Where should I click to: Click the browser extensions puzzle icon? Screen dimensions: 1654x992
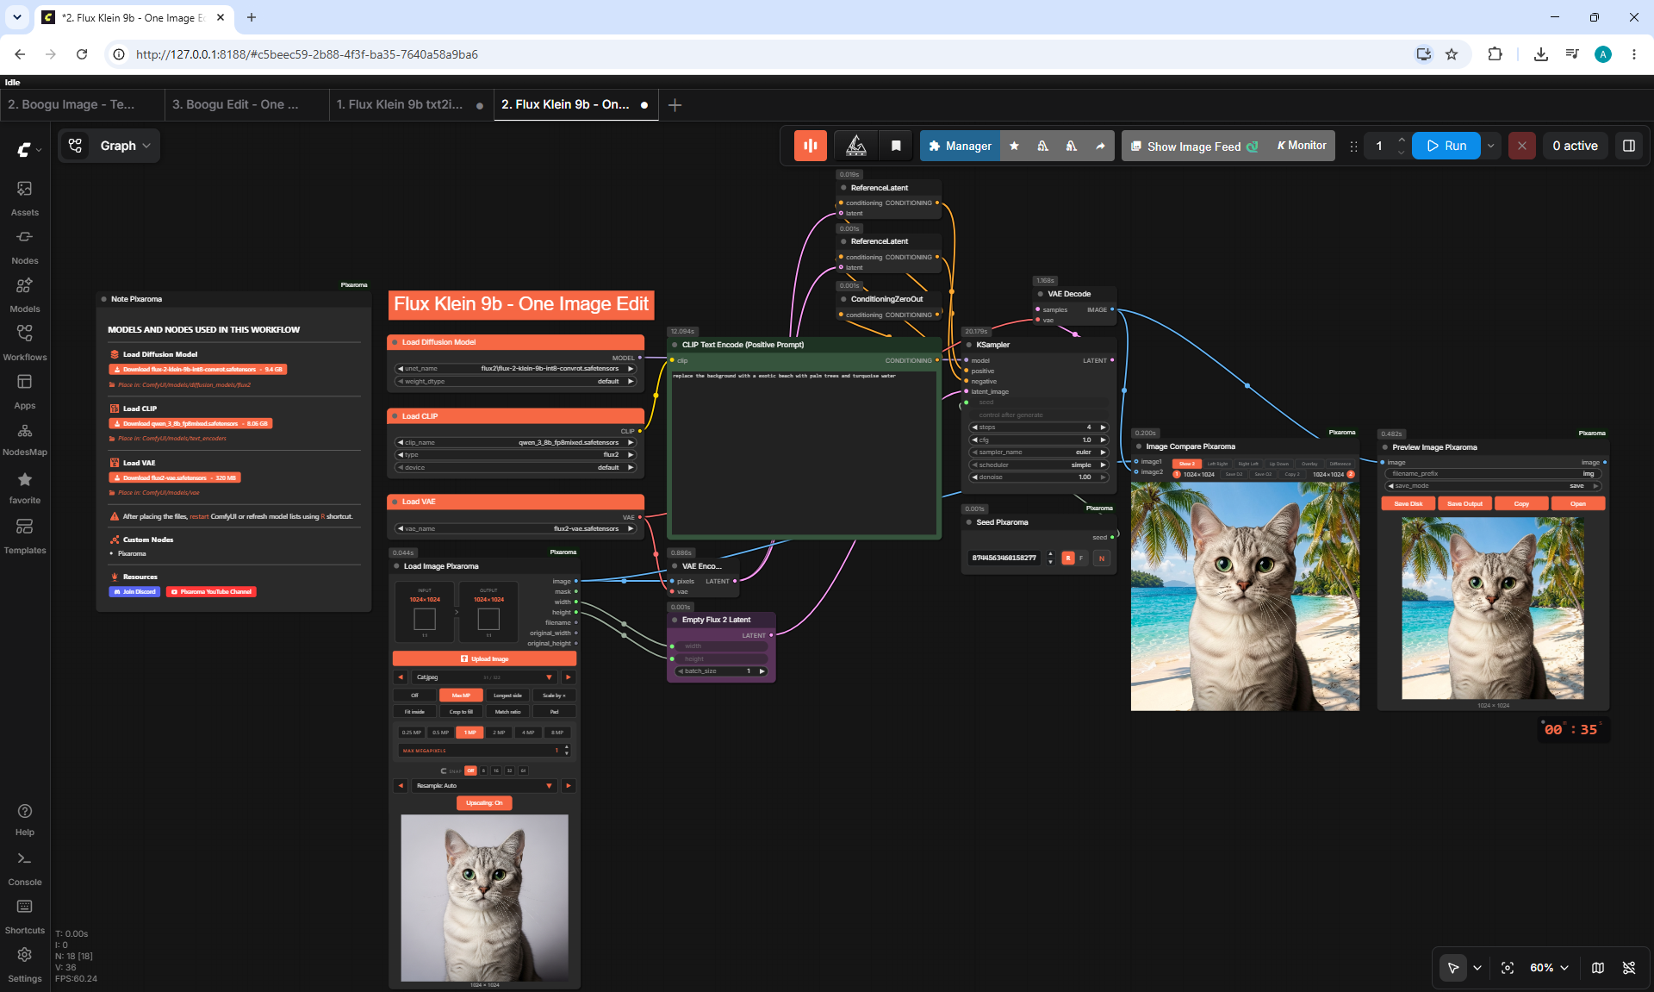pyautogui.click(x=1495, y=54)
